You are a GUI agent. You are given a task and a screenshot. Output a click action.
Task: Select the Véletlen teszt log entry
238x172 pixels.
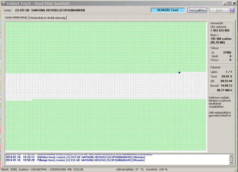click(75, 157)
